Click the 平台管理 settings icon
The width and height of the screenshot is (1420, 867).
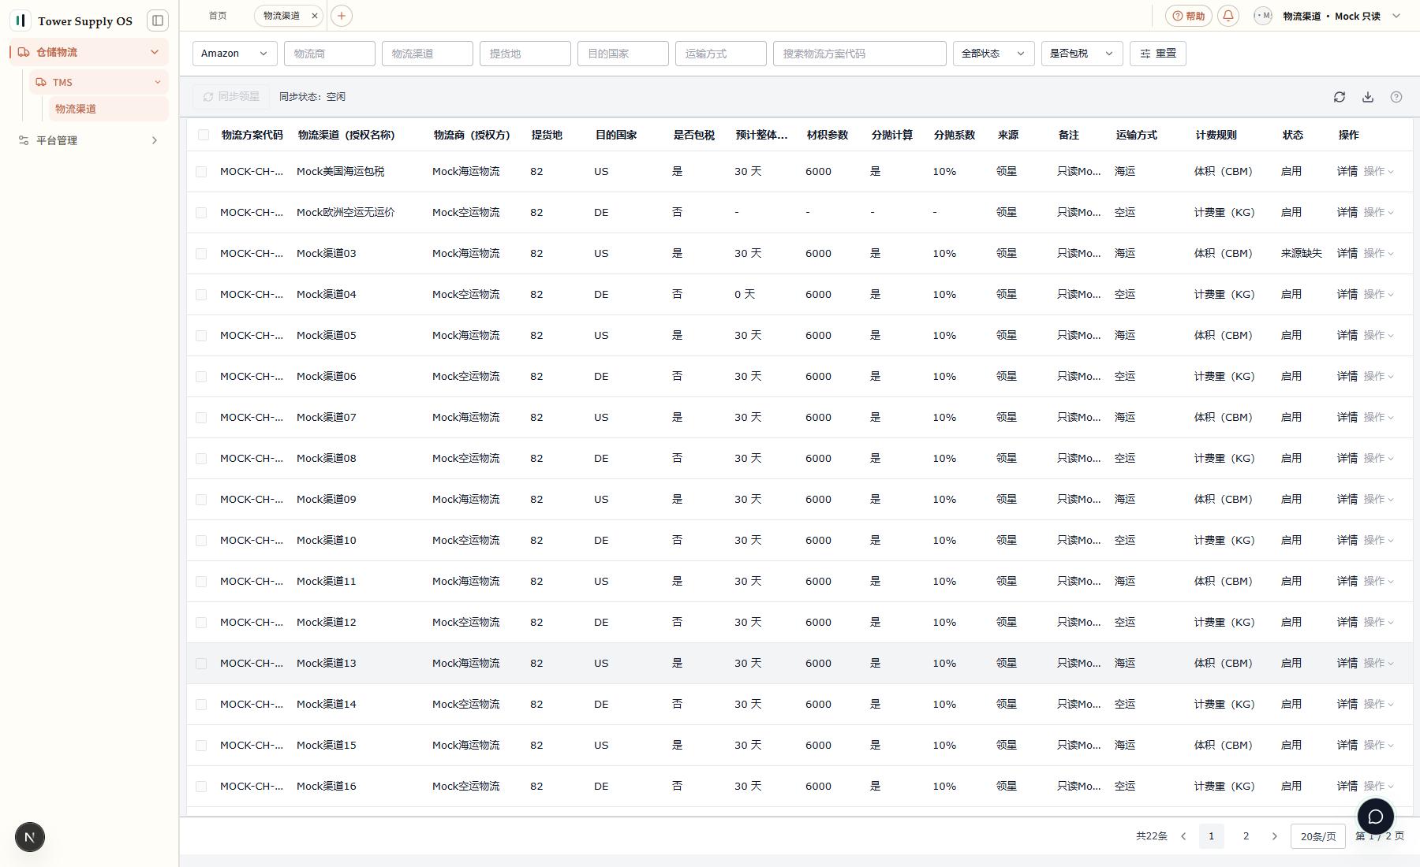click(24, 140)
